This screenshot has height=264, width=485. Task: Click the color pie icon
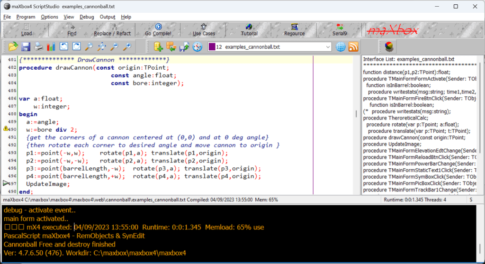389,46
